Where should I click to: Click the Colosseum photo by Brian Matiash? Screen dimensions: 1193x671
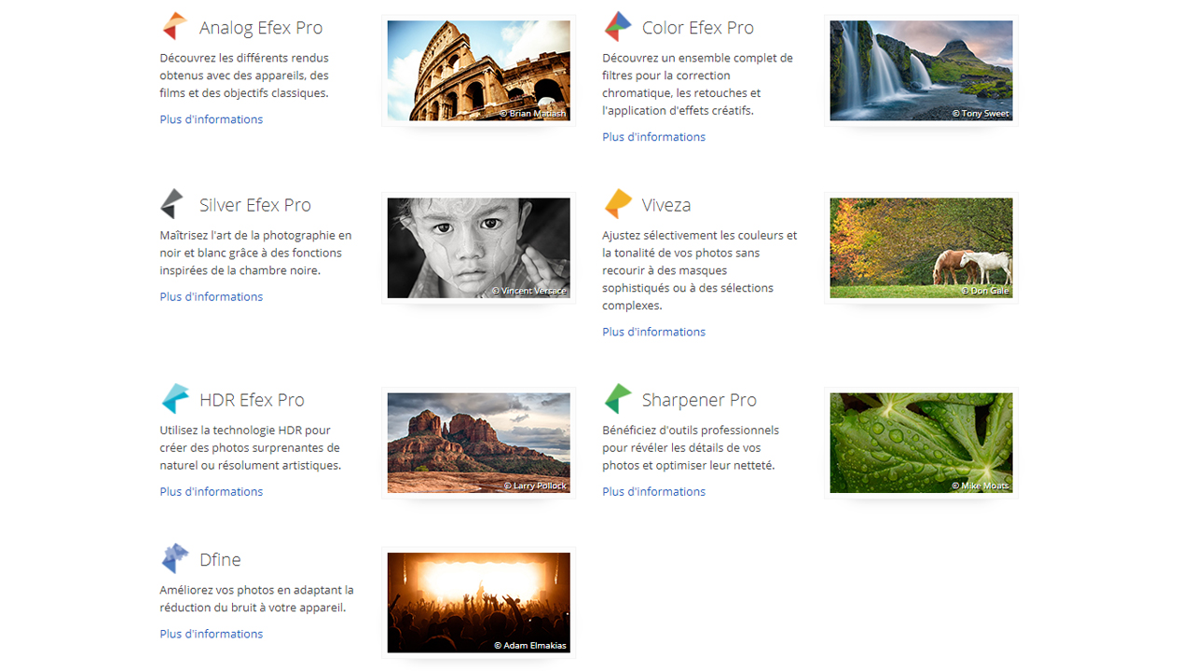(x=479, y=71)
